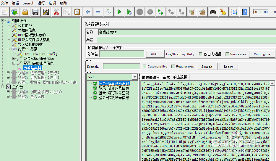Viewport: 276px width, 161px height.
Task: Select second 登录-获取账号信息 sample result
Action: 114,97
